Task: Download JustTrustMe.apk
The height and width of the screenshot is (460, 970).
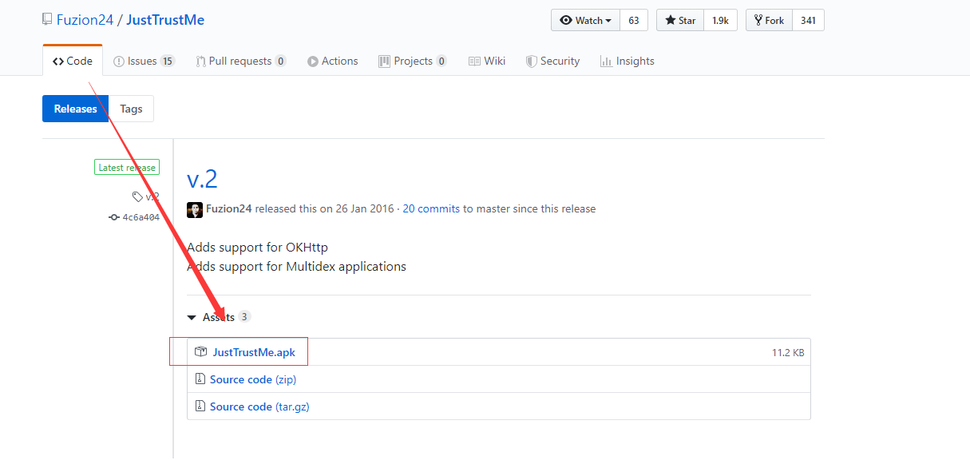Action: point(254,352)
